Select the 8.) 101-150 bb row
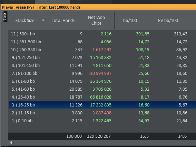 [102, 65]
